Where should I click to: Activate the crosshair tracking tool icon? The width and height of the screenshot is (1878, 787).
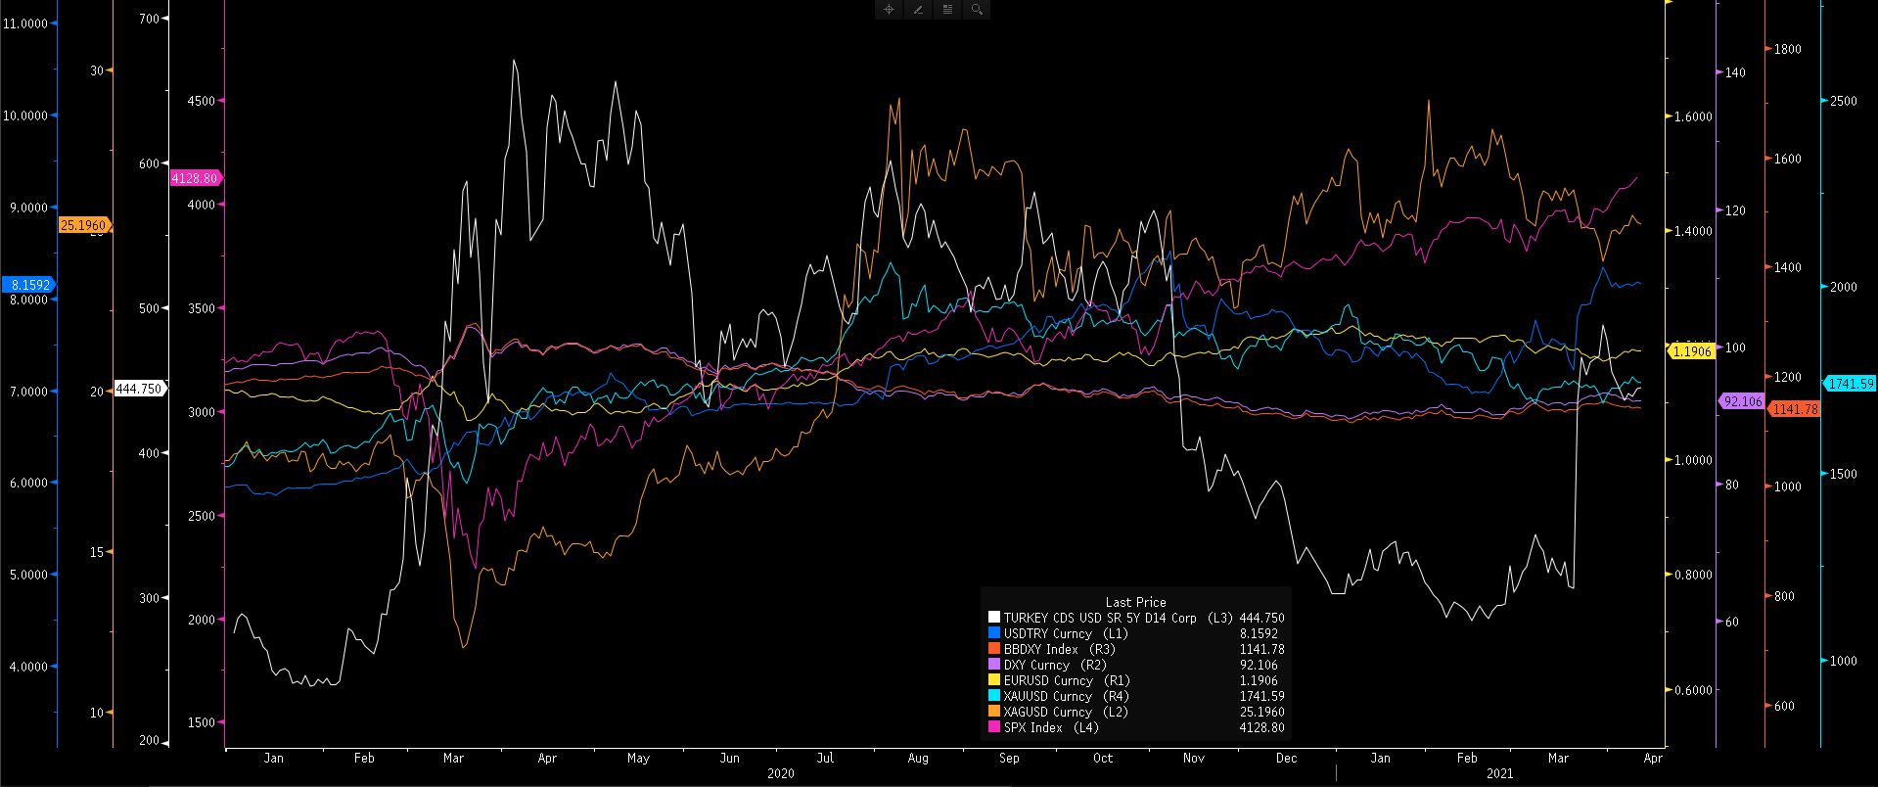[889, 10]
